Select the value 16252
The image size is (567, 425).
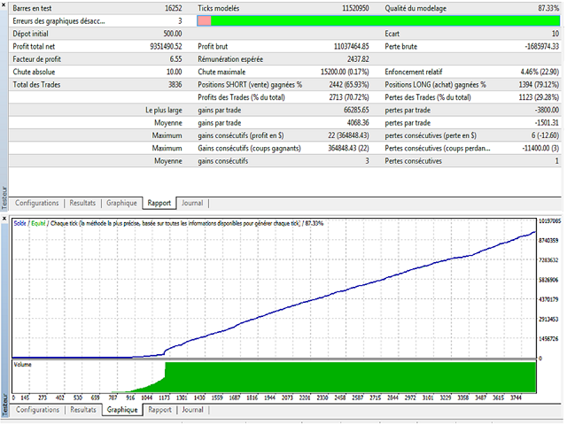174,8
